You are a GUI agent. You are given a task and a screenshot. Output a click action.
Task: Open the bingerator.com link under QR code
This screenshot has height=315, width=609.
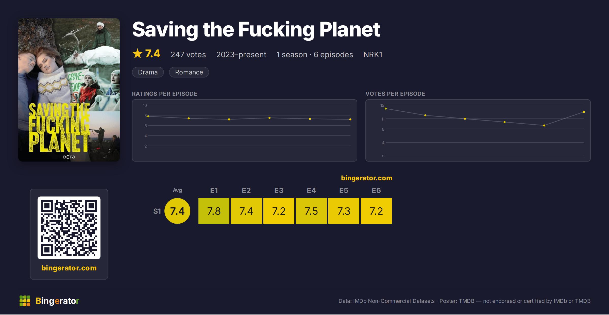pyautogui.click(x=69, y=268)
